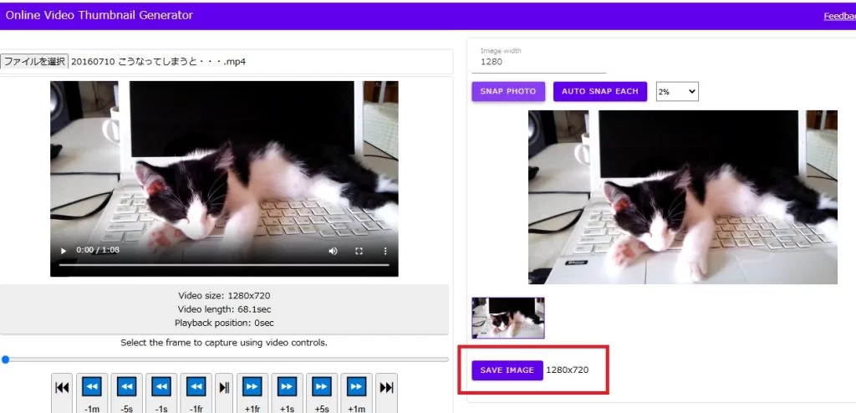Click the selected .mp4 file name text
856x413 pixels.
coord(158,61)
